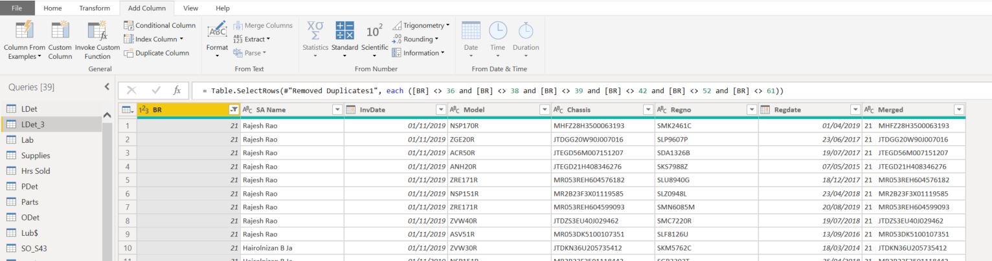Open the SA Name column filter

pos(337,110)
